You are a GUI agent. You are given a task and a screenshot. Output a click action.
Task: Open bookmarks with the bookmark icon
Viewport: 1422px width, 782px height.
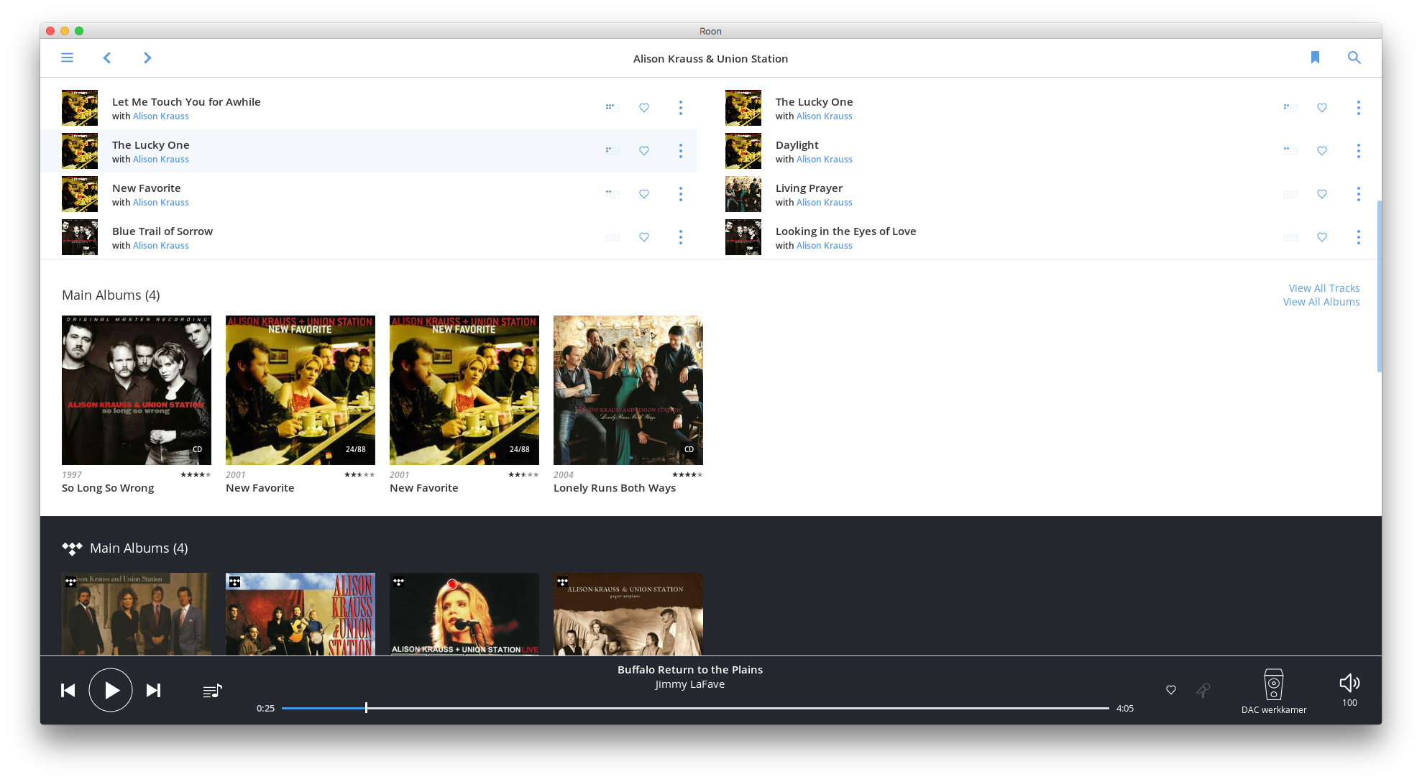pos(1315,57)
